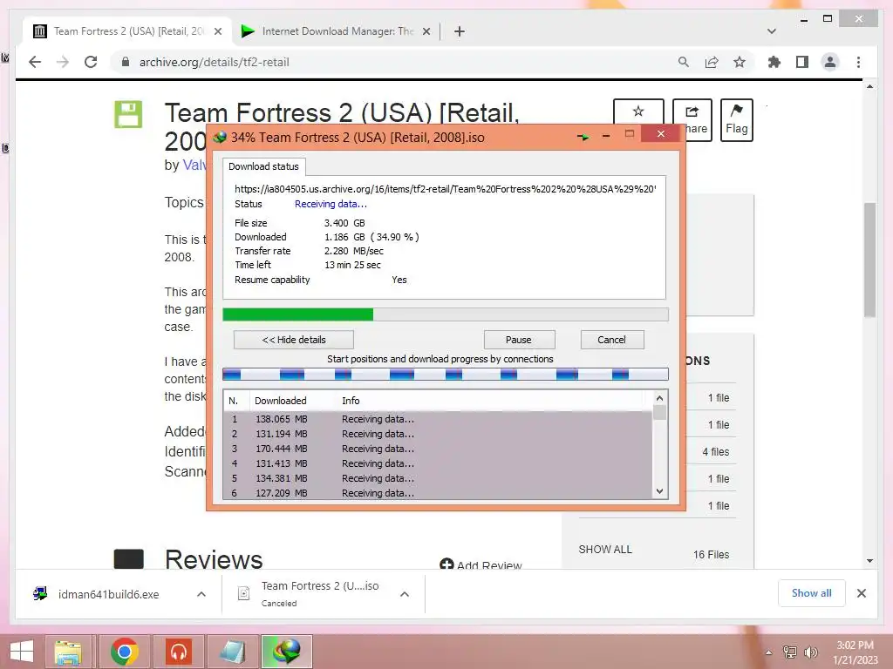Toggle Chrome side panel icon
The image size is (893, 669).
pyautogui.click(x=802, y=62)
